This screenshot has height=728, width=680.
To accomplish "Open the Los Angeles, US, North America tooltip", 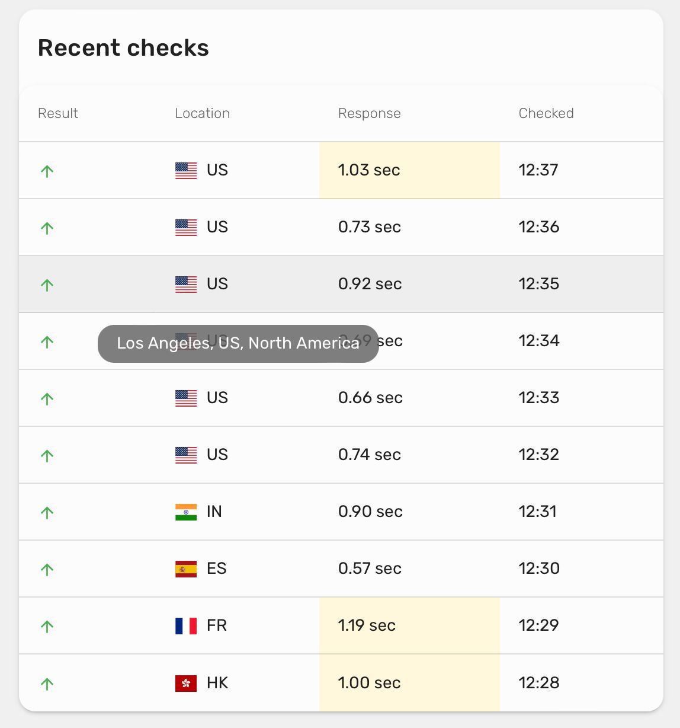I will tap(237, 343).
